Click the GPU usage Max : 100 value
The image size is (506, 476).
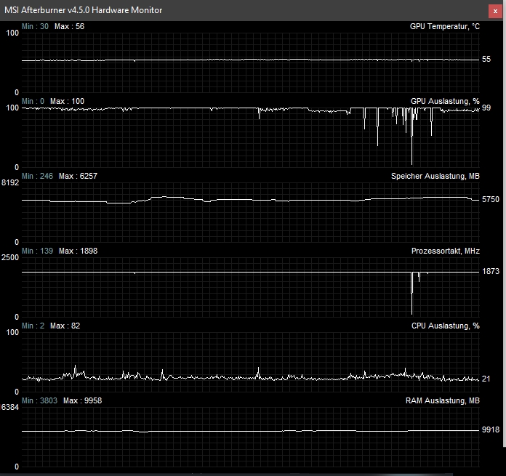click(67, 101)
